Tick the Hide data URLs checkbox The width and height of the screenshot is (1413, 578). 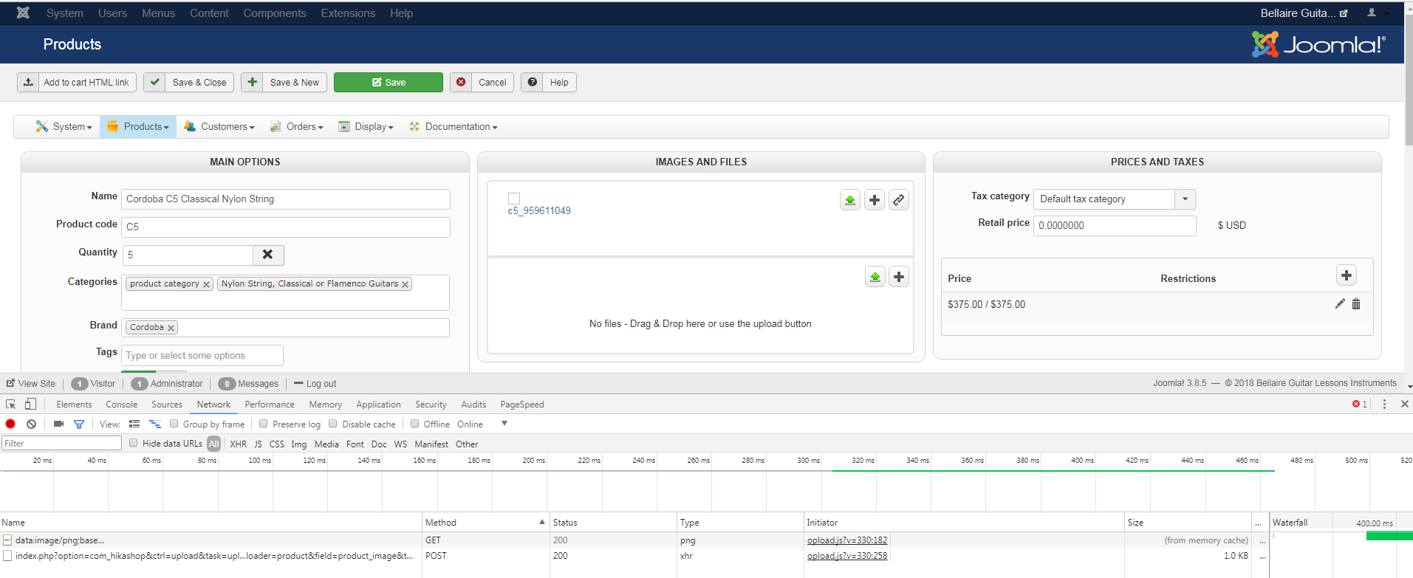tap(134, 443)
